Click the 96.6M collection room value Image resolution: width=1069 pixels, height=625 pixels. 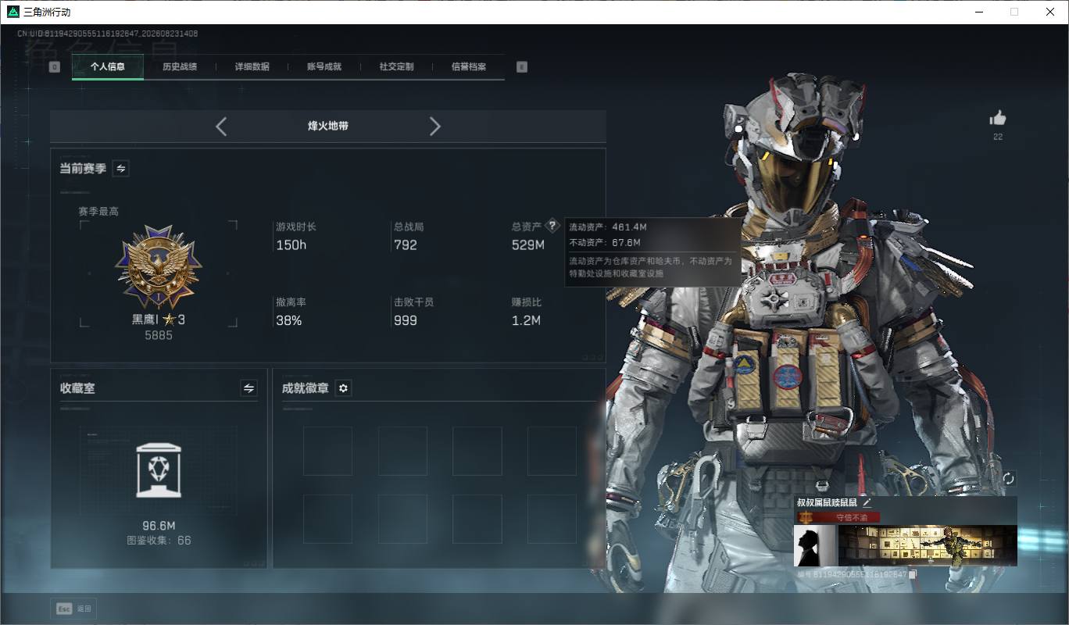pos(159,526)
